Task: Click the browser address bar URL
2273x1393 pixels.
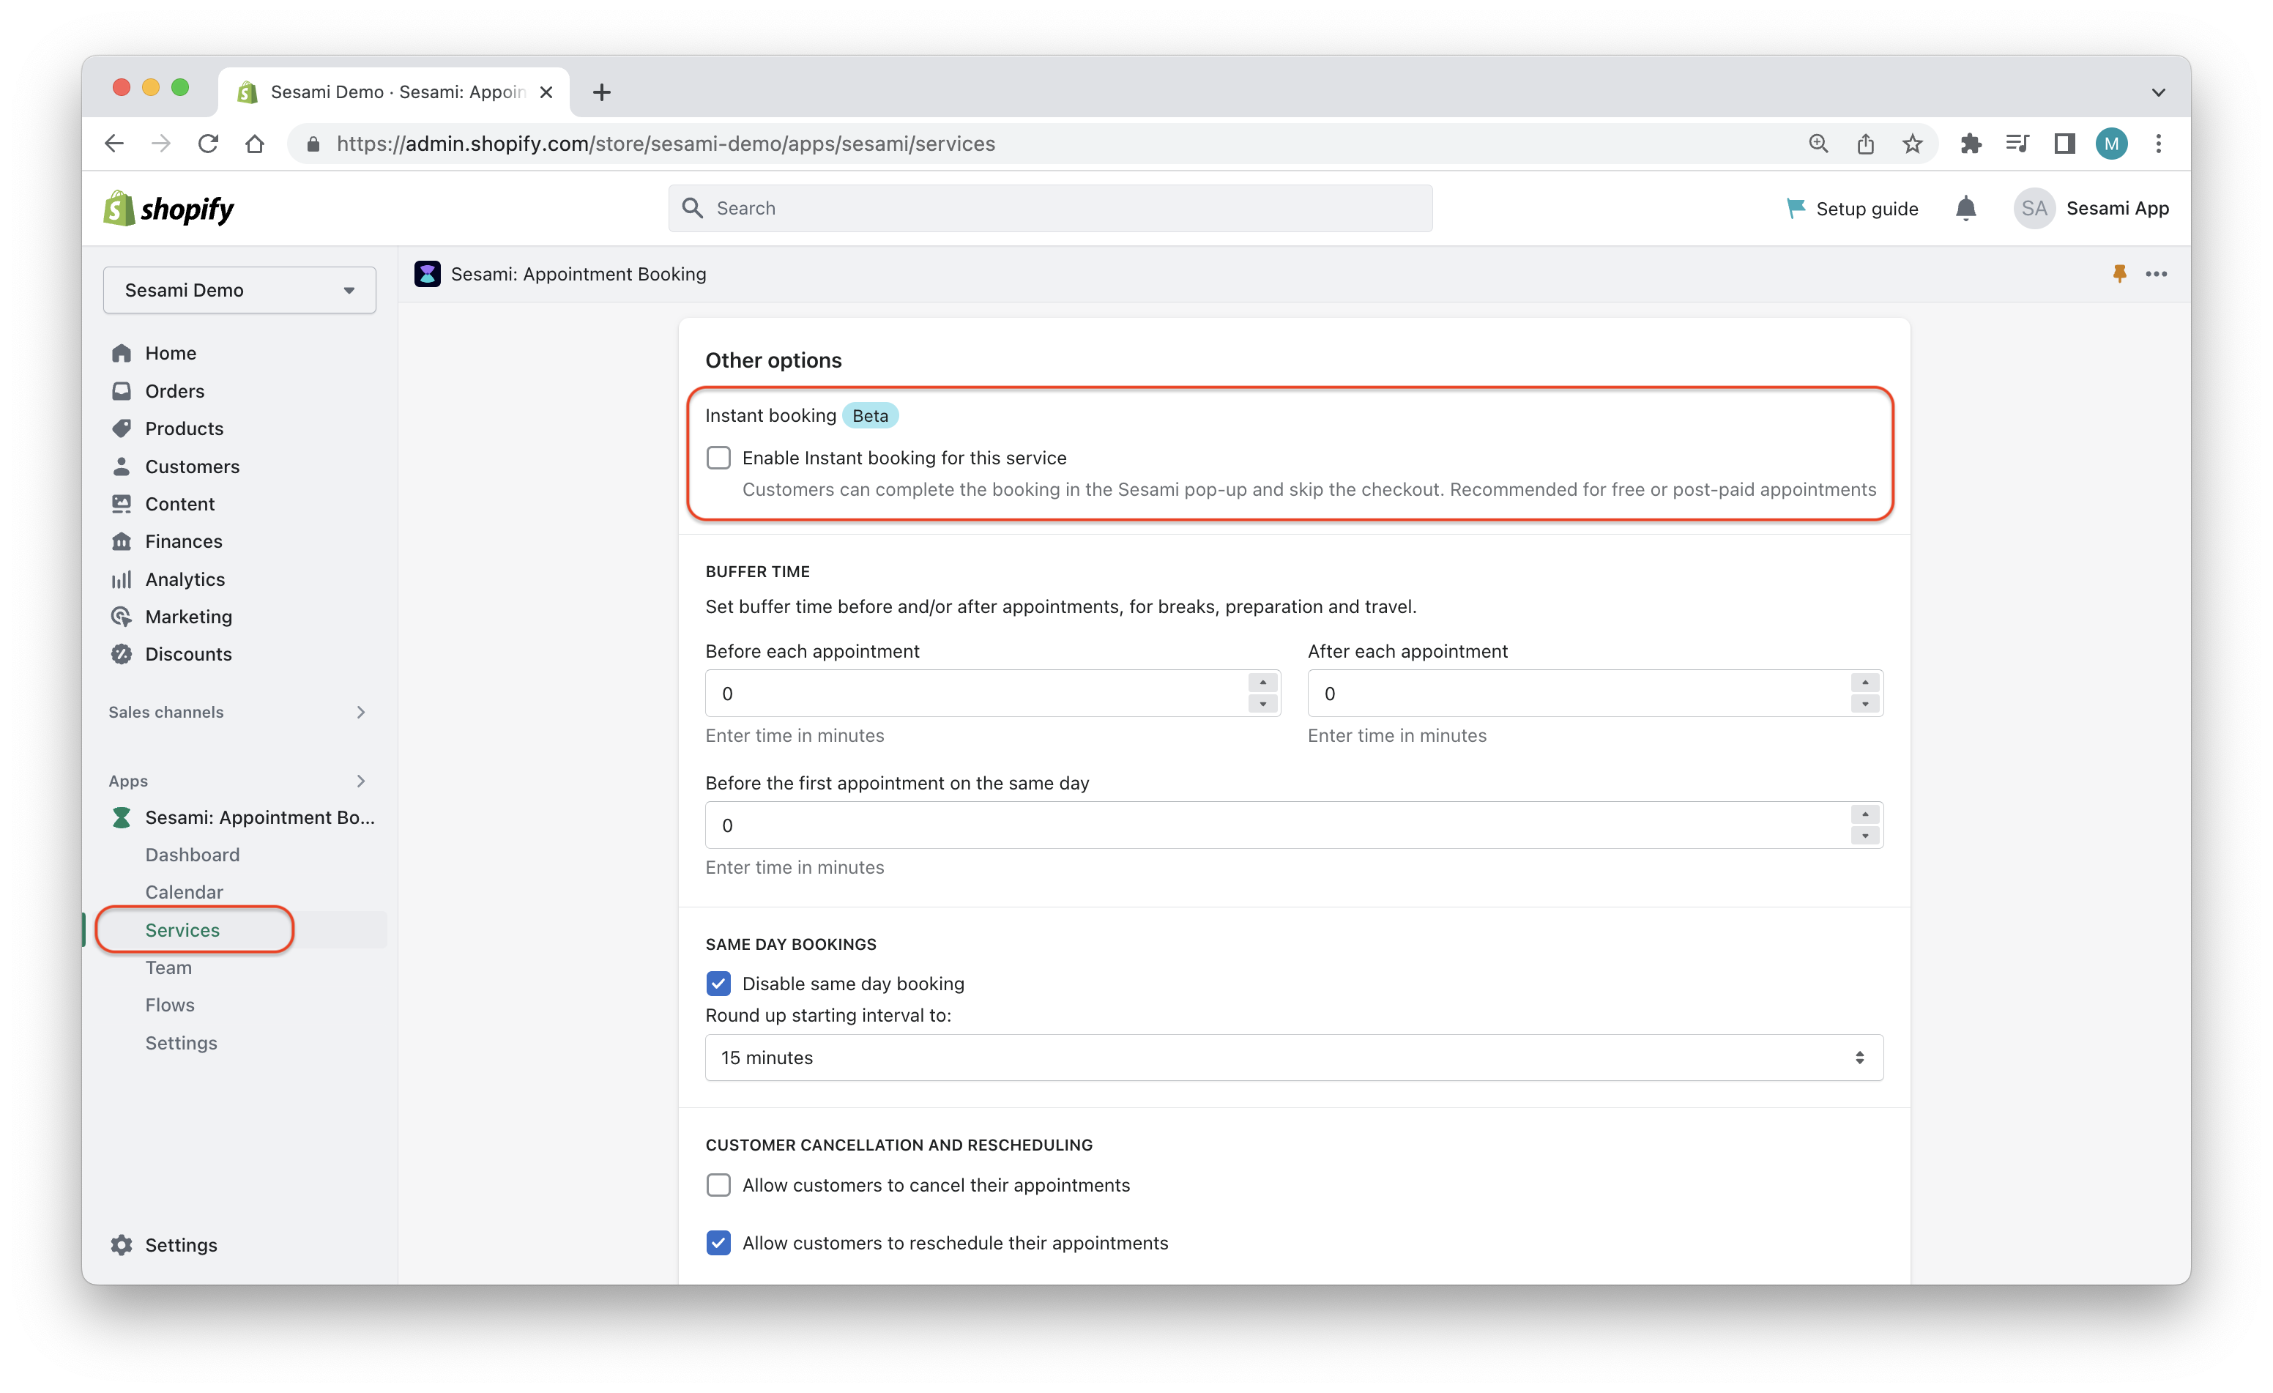Action: click(665, 144)
